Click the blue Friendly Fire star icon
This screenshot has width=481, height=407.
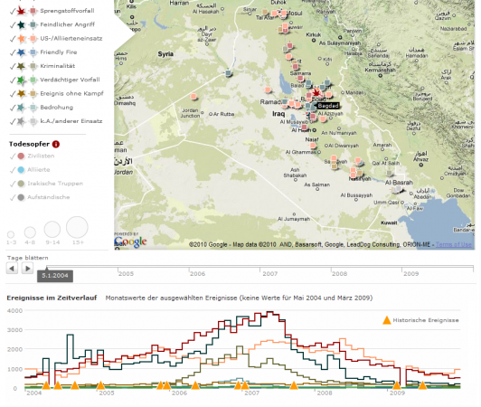21,52
